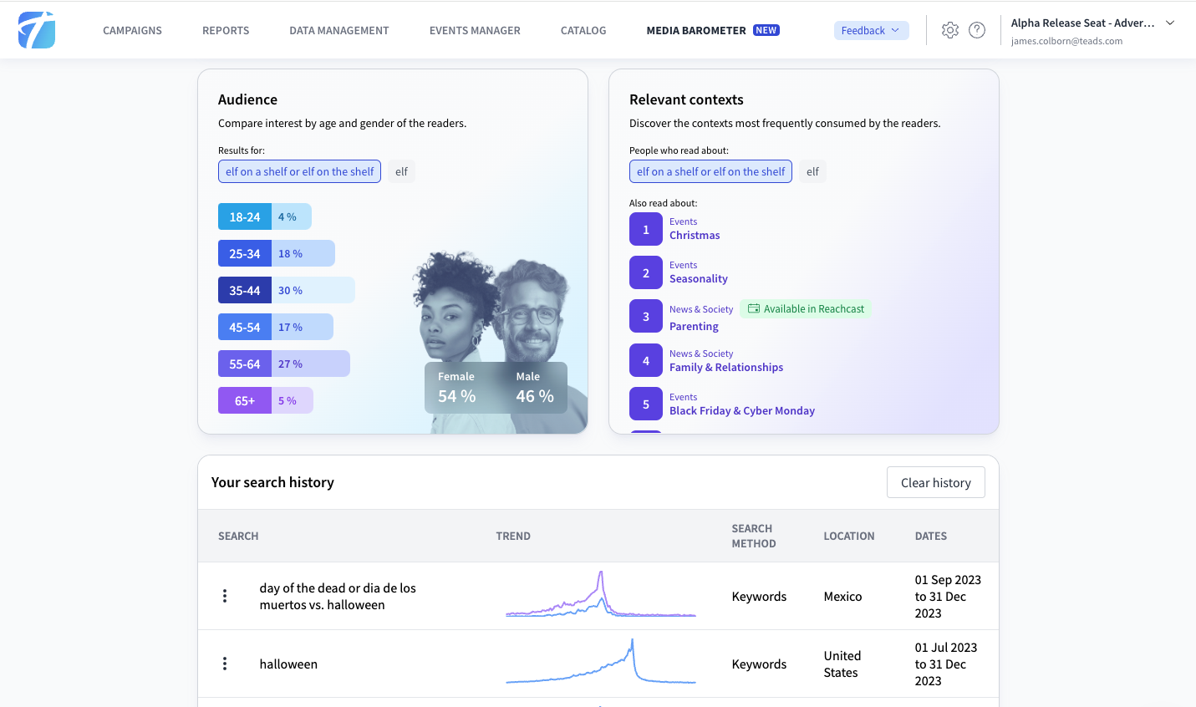Click the halloween trend chart thumbnail
1196x707 pixels.
click(600, 664)
